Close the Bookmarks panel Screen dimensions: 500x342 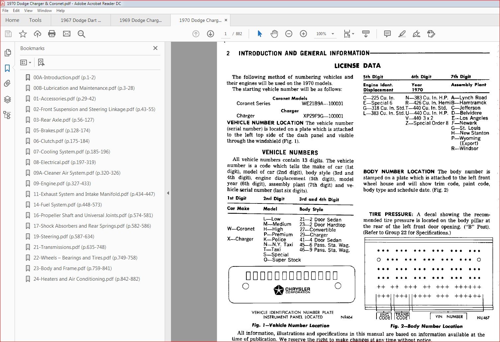pos(155,48)
